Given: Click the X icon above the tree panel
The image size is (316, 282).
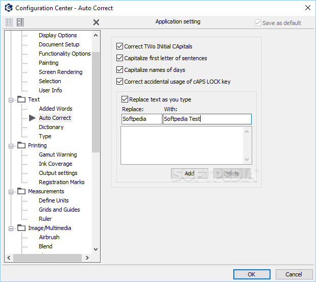Looking at the screenshot, I should coord(96,22).
